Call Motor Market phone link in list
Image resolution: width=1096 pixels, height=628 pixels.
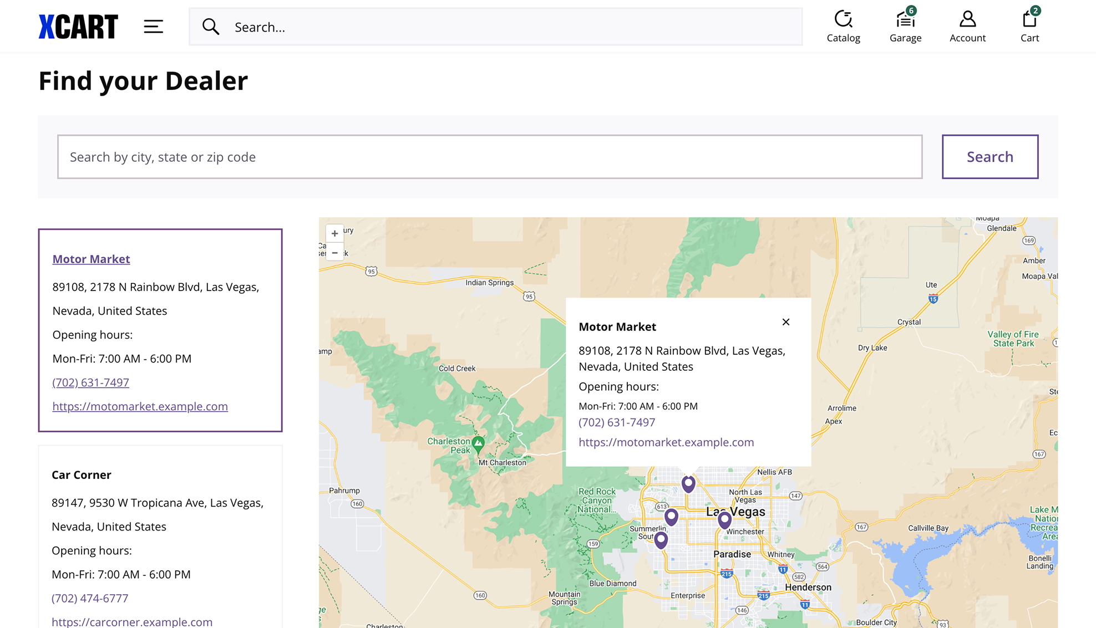click(90, 382)
